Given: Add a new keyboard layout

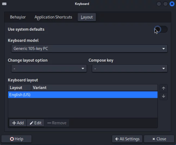Looking at the screenshot, I should (18, 123).
